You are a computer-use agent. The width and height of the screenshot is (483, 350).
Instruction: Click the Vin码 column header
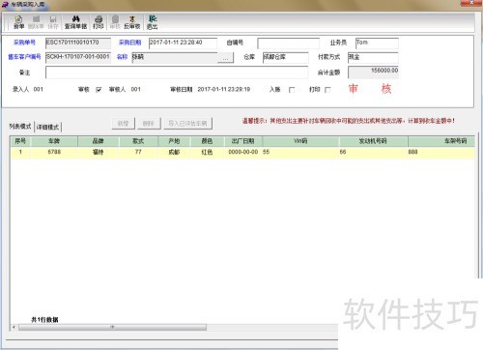[x=300, y=141]
